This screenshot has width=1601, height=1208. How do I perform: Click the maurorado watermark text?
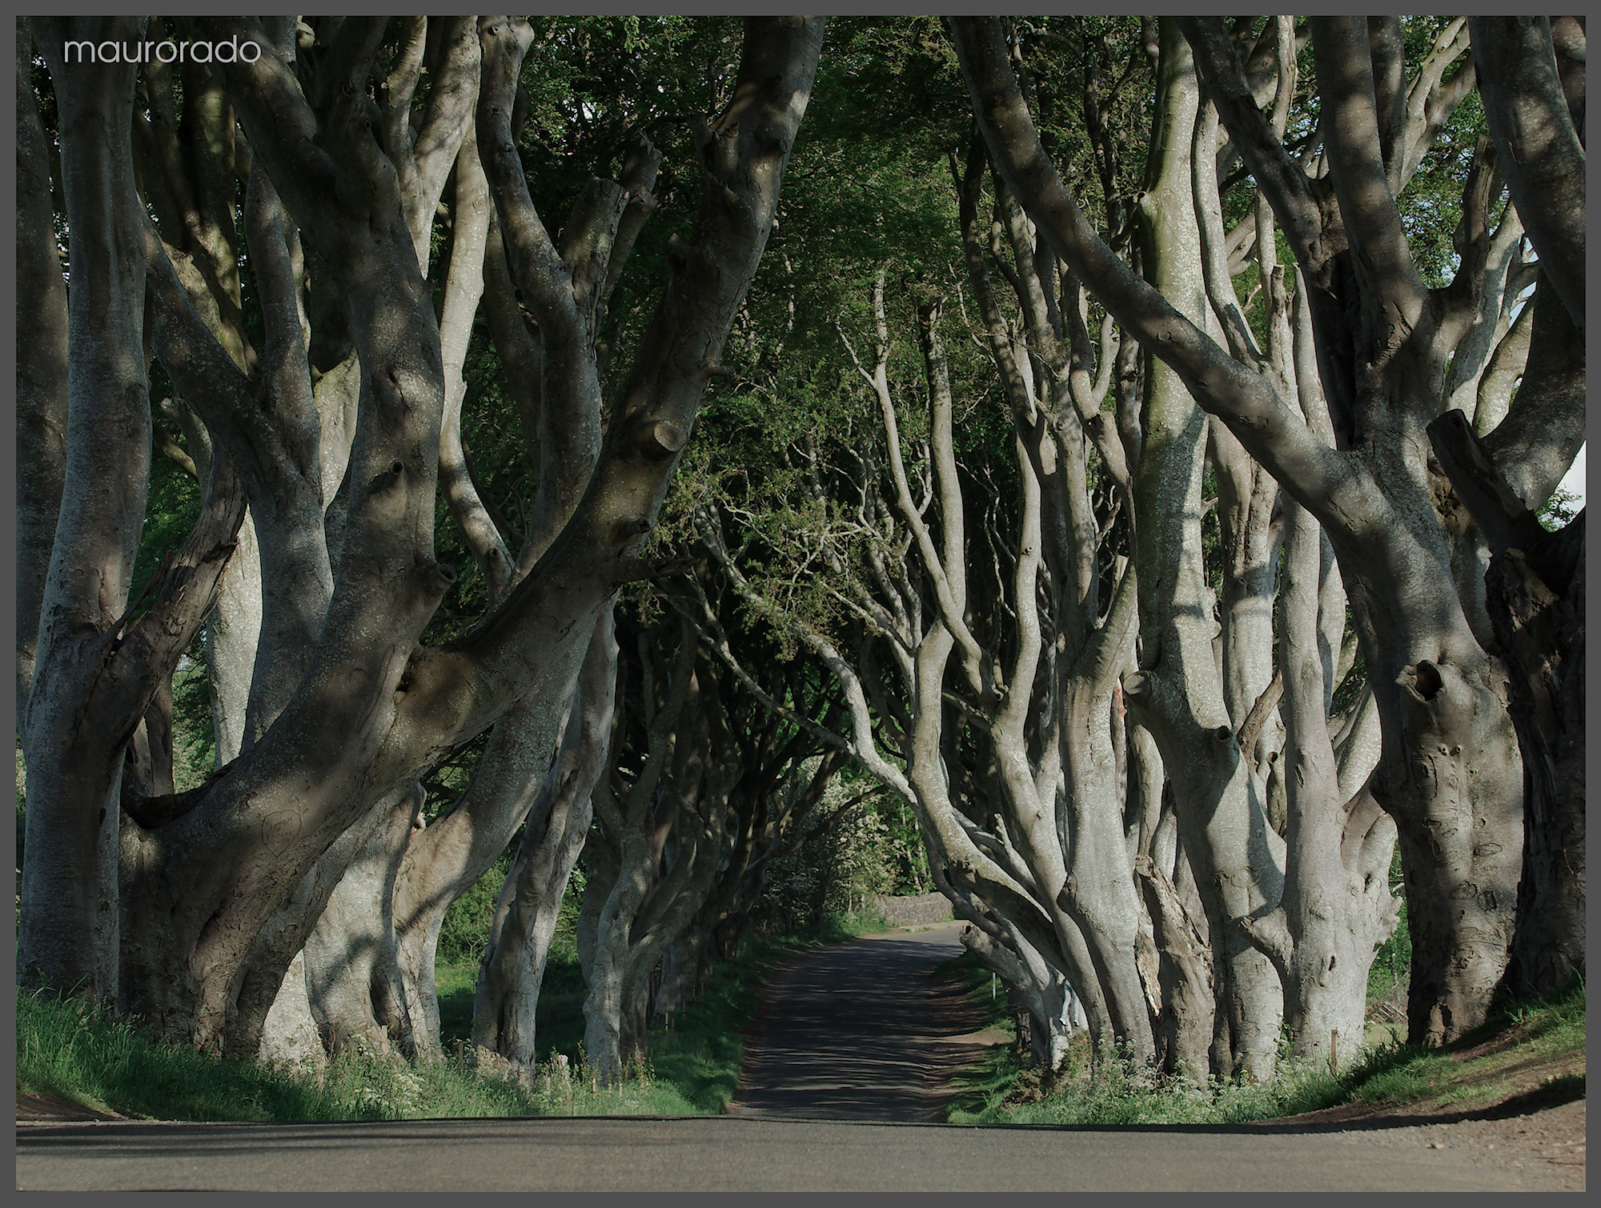tap(163, 50)
